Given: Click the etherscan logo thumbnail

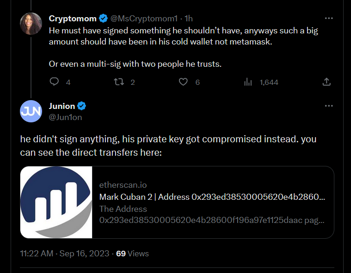Looking at the screenshot, I should 56,203.
